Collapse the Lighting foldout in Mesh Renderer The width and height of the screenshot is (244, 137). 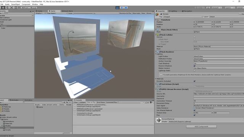156,54
